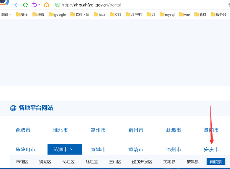Open the CSS bookmark folder
Viewport: 230px width, 169px height.
point(115,14)
